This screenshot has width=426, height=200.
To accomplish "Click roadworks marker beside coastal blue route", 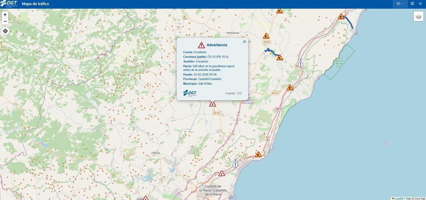I will pyautogui.click(x=341, y=17).
